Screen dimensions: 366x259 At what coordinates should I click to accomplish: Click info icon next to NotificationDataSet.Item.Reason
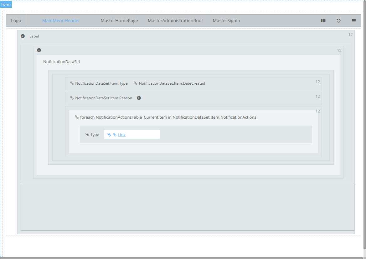click(x=139, y=98)
